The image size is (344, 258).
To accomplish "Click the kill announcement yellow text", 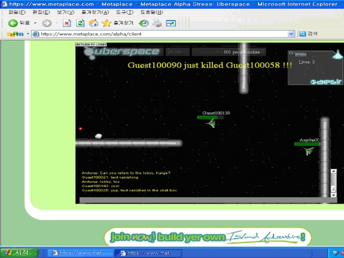I will coord(210,65).
